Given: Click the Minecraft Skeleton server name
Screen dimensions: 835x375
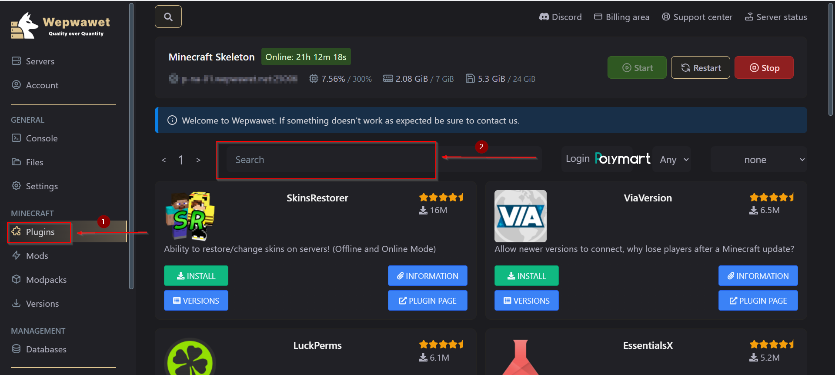Looking at the screenshot, I should click(x=211, y=57).
